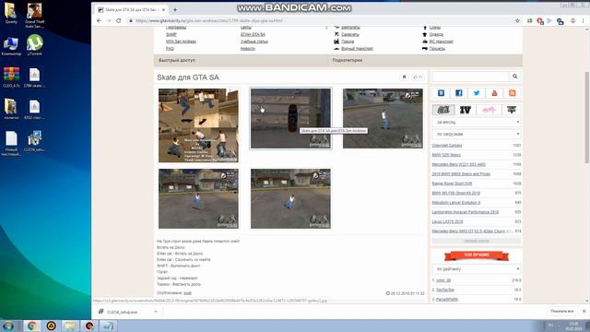Open Chevrolet Camaro link
Viewport: 590px width, 332px height.
click(x=446, y=146)
